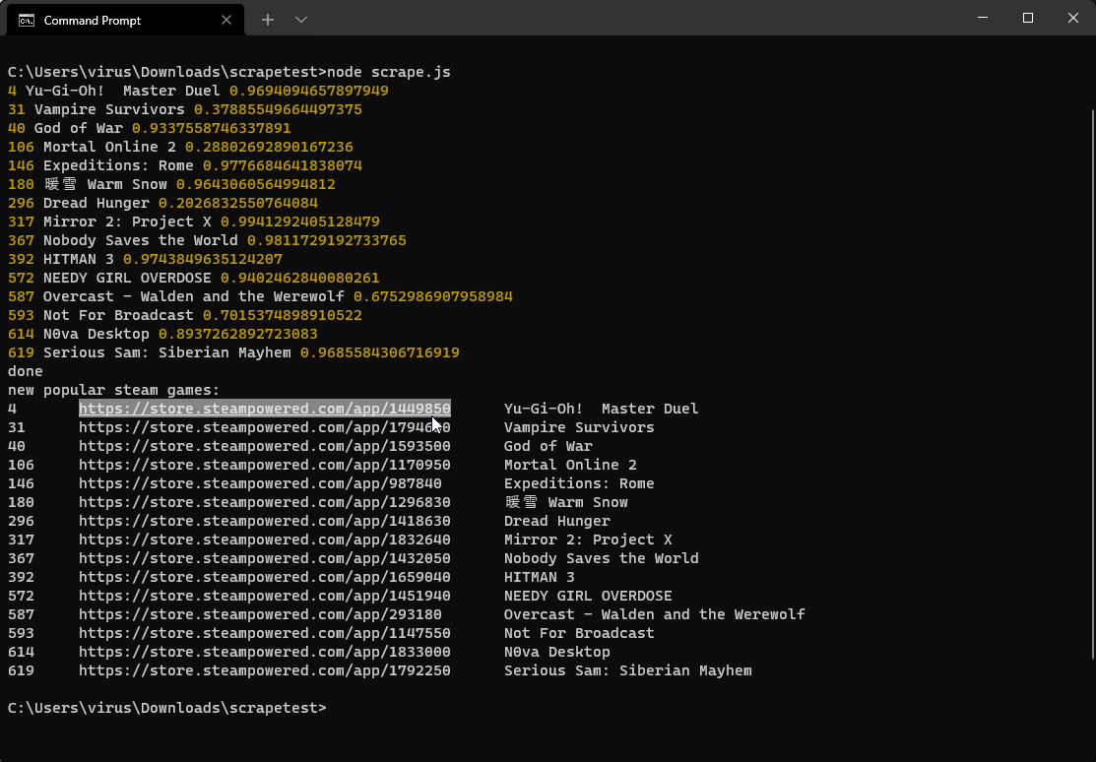
Task: Click the score 0.9743849635124207
Action: (203, 259)
